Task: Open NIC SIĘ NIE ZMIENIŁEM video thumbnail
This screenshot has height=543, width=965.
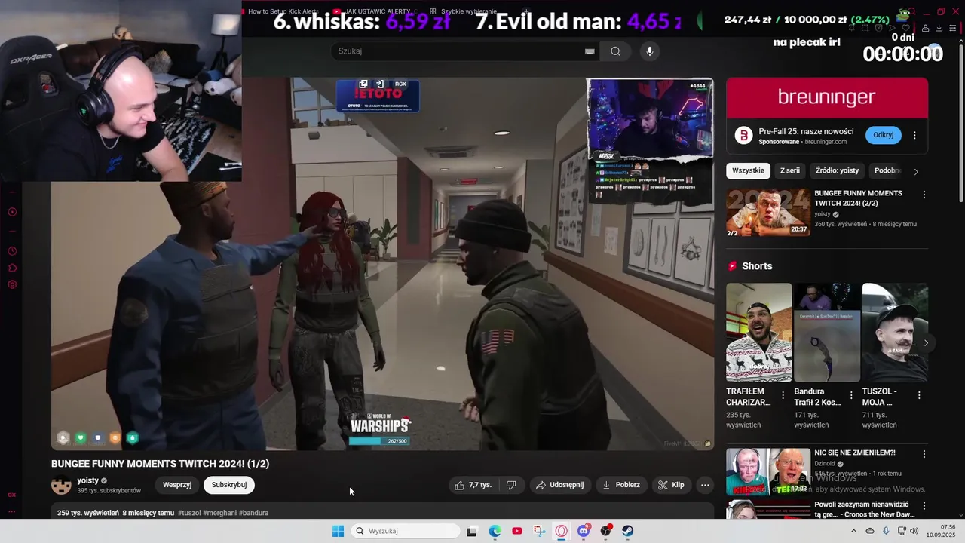Action: (768, 471)
